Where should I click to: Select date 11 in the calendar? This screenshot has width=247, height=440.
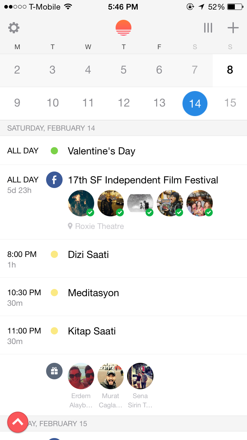tap(88, 103)
